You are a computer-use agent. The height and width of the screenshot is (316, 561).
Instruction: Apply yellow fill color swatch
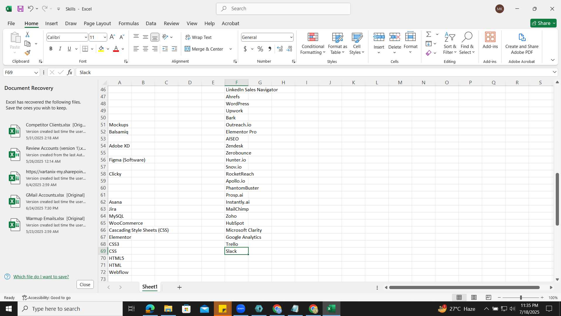(101, 49)
